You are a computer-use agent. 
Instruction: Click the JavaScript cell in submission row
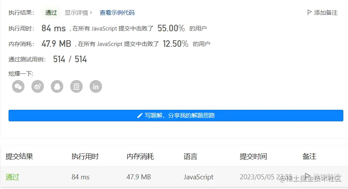point(198,177)
